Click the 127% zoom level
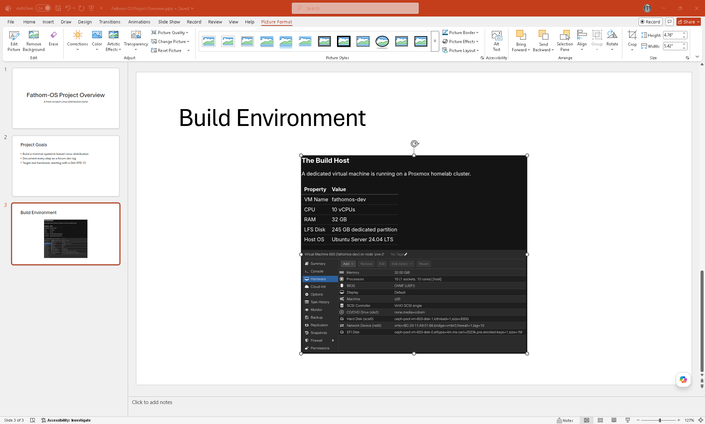This screenshot has width=705, height=424. point(689,420)
